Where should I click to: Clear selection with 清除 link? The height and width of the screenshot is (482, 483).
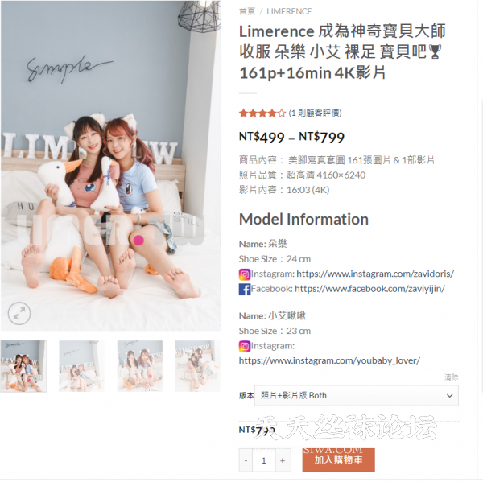(x=452, y=377)
